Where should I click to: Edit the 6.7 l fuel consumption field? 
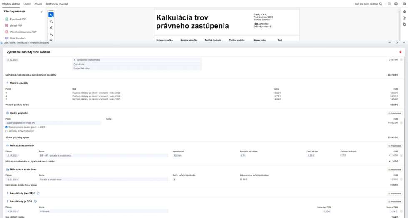[x=243, y=155]
